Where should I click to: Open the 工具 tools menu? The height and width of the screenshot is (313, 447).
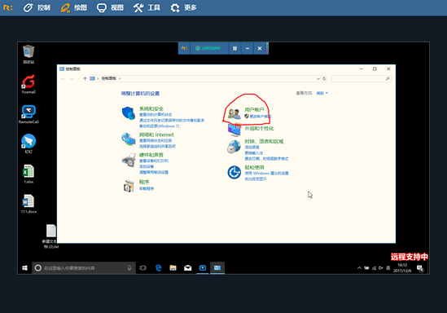[147, 7]
